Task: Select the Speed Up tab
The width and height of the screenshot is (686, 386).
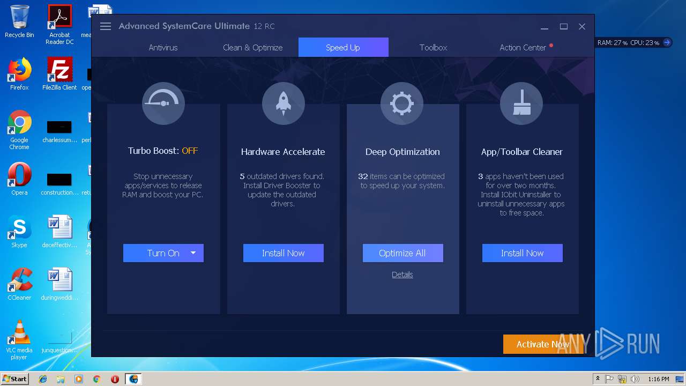Action: click(343, 47)
